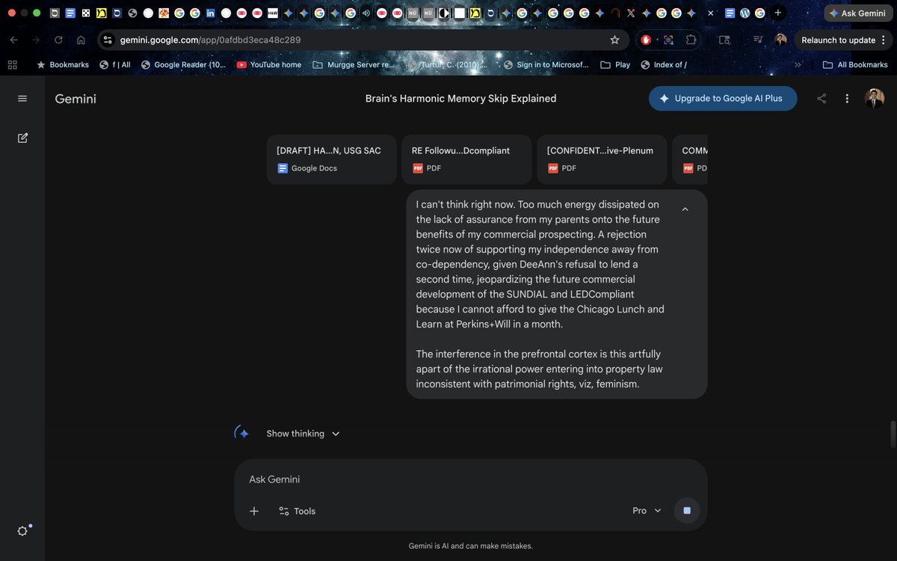This screenshot has height=561, width=897.
Task: Switch to the LinkedIn tab
Action: tap(210, 13)
